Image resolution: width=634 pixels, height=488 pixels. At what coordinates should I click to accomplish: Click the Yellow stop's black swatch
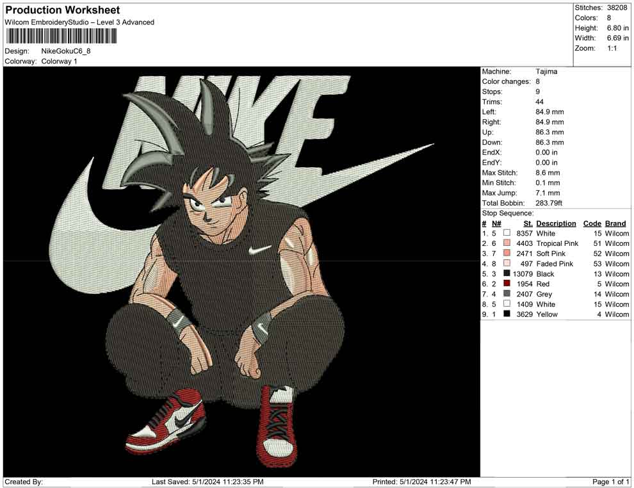(507, 314)
